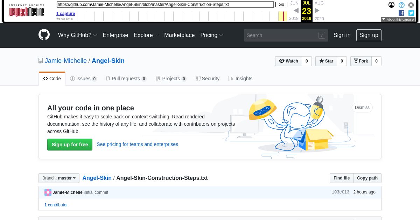Open watchers count 0
The height and width of the screenshot is (220, 420).
307,61
